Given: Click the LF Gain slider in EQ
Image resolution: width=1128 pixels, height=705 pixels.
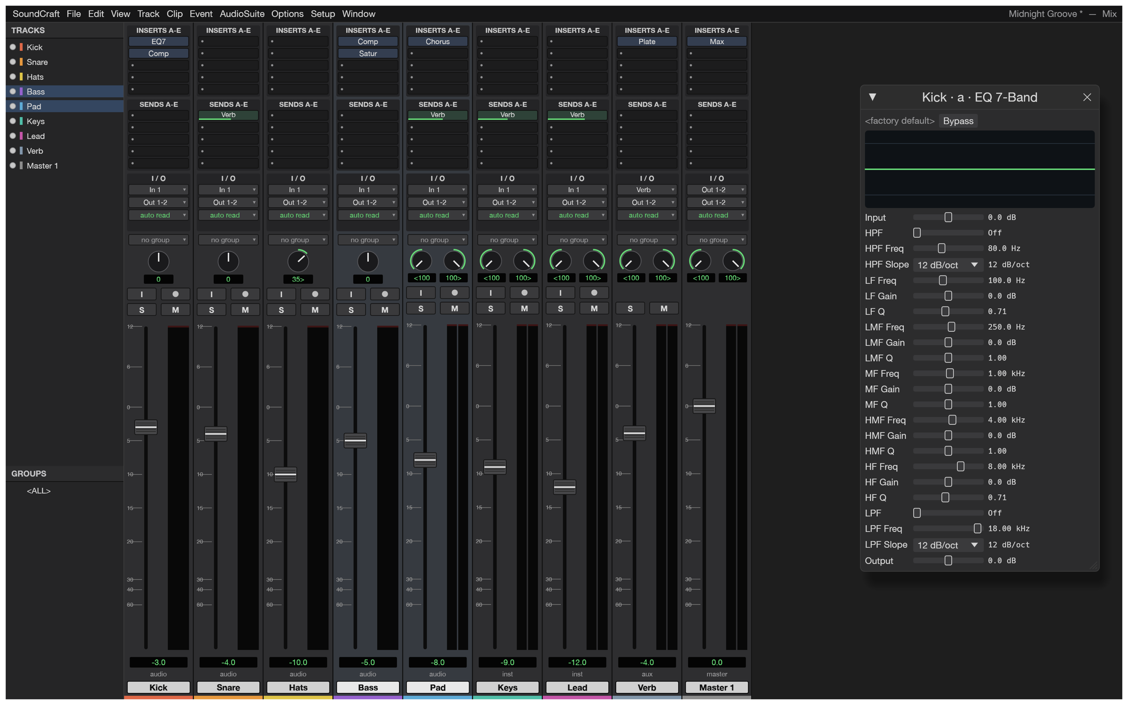Looking at the screenshot, I should tap(948, 296).
